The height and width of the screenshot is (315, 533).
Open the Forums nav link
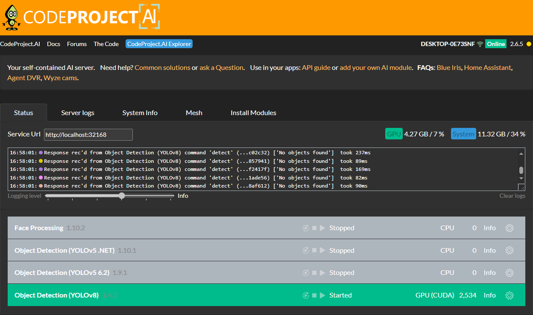click(x=77, y=44)
